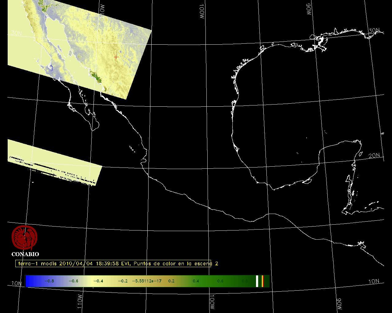
Task: Click the white band on the color bar
Action: pyautogui.click(x=257, y=281)
